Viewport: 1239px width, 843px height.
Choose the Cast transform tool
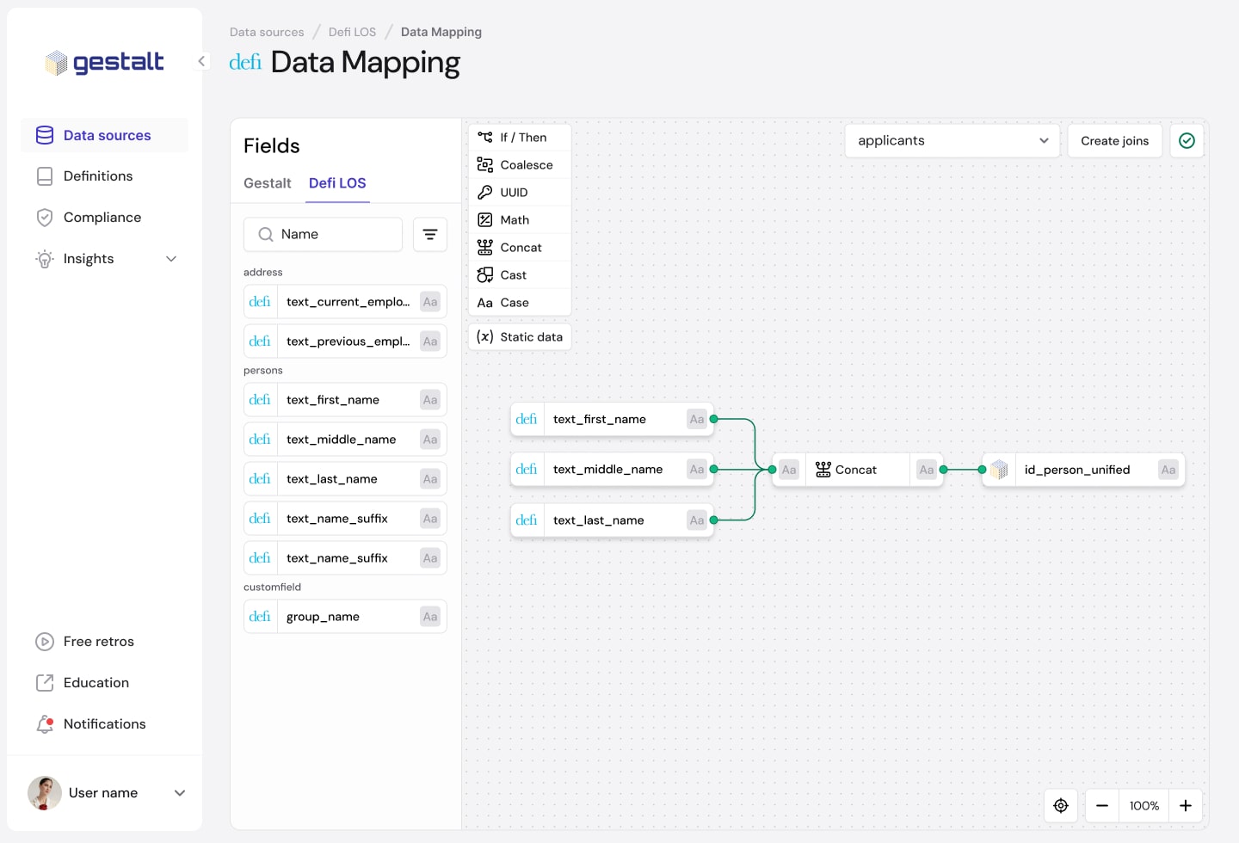coord(520,274)
